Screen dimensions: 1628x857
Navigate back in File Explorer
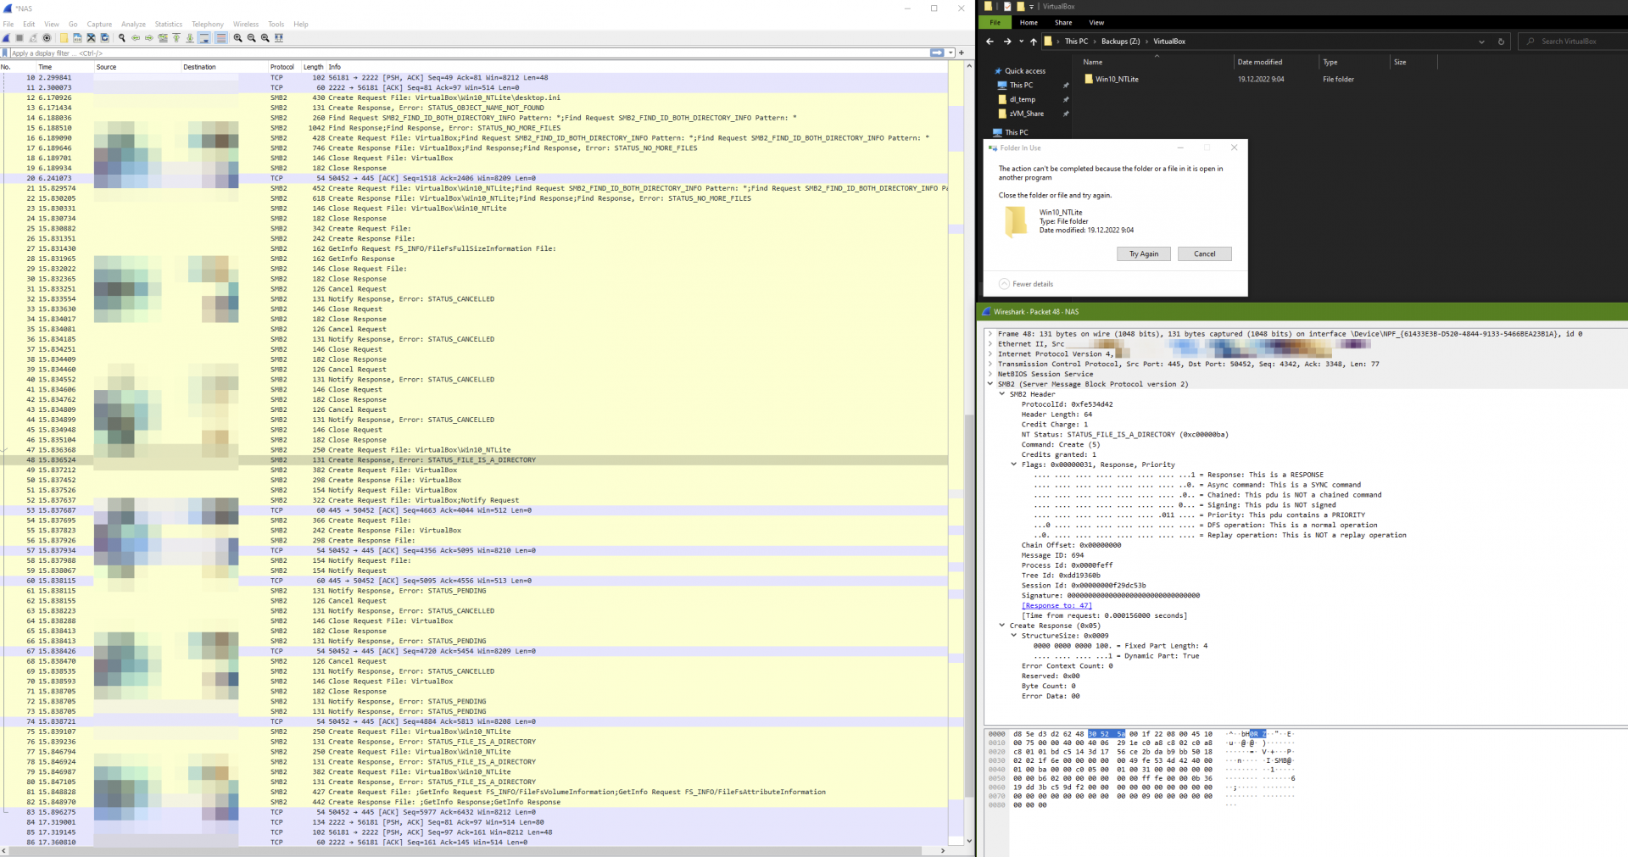pos(990,42)
